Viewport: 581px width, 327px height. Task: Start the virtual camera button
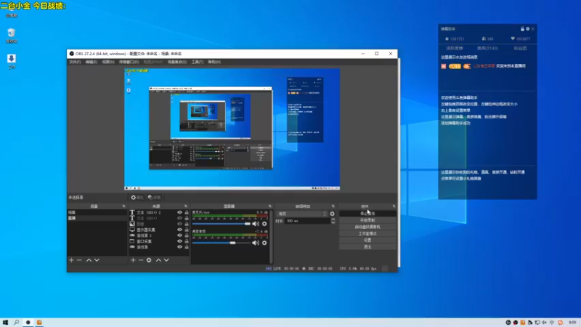367,227
